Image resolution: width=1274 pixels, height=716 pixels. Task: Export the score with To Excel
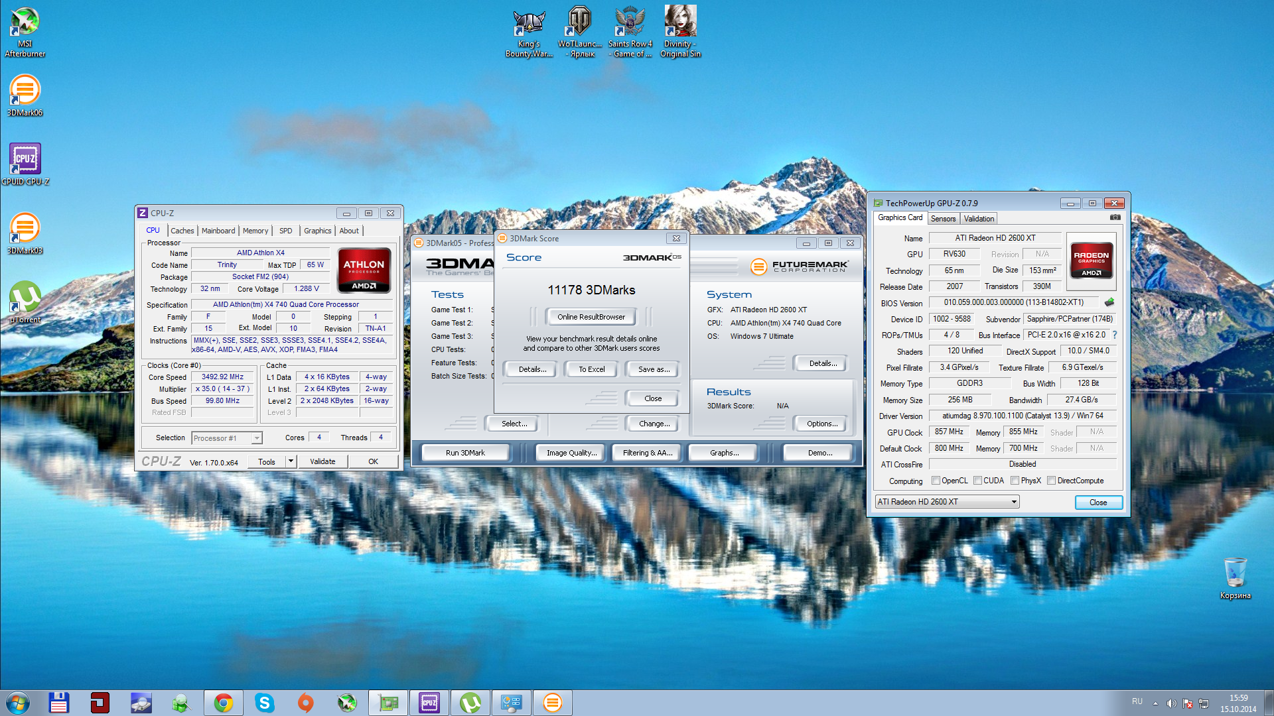591,369
